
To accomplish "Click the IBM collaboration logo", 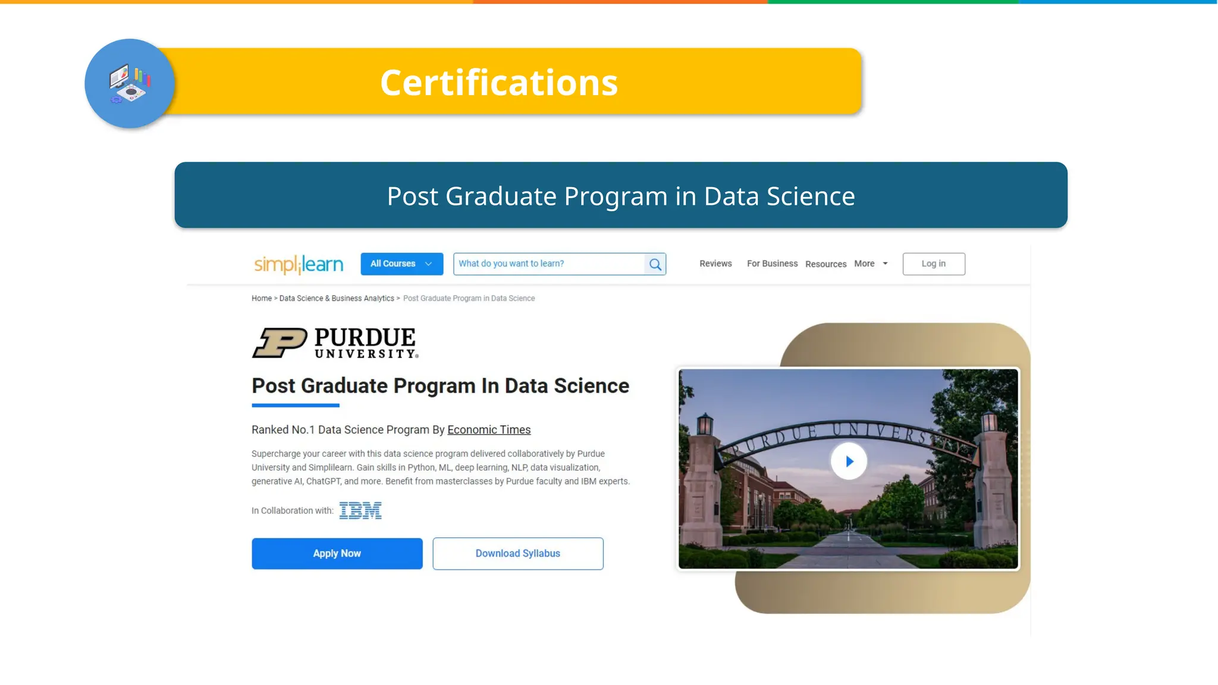I will (x=360, y=511).
